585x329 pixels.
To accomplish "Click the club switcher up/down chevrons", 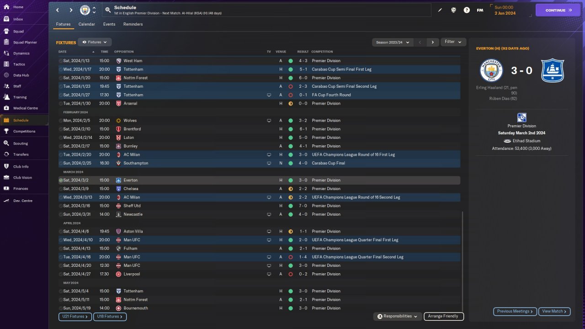I will 94,10.
